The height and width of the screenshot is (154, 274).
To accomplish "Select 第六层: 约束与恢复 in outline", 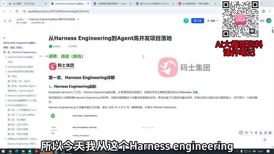I will [x=18, y=134].
